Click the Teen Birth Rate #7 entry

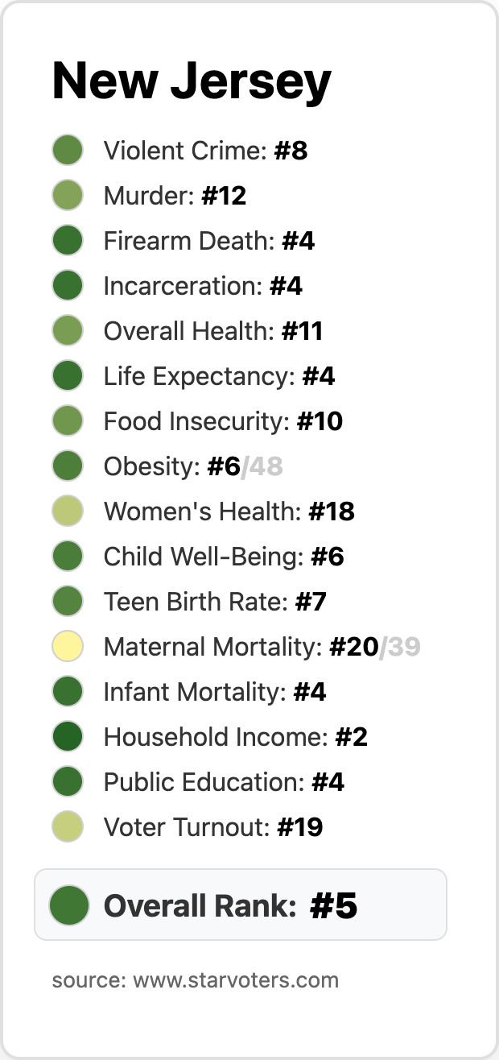click(x=215, y=602)
